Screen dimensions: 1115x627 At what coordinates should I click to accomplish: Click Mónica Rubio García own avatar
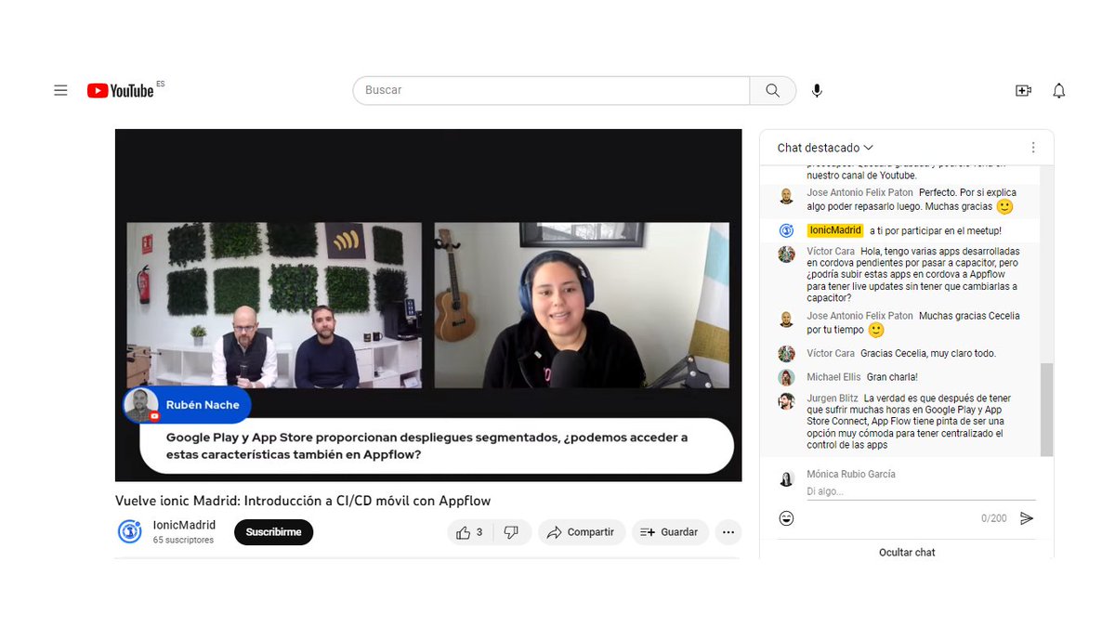pos(787,479)
